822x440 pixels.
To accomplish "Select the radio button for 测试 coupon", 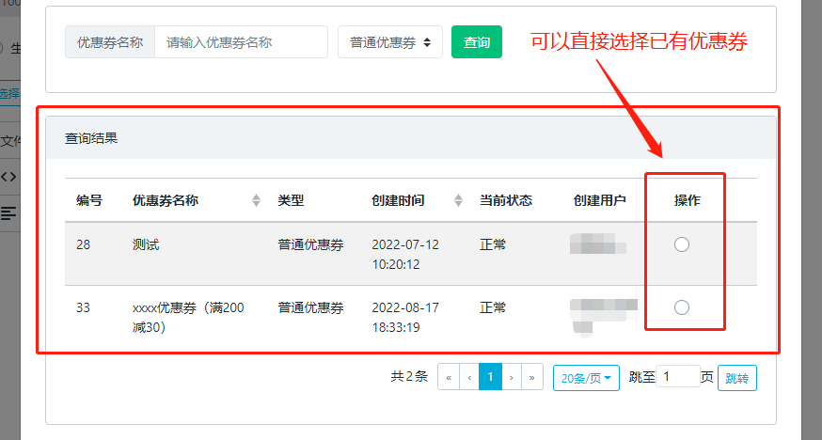I will tap(682, 244).
